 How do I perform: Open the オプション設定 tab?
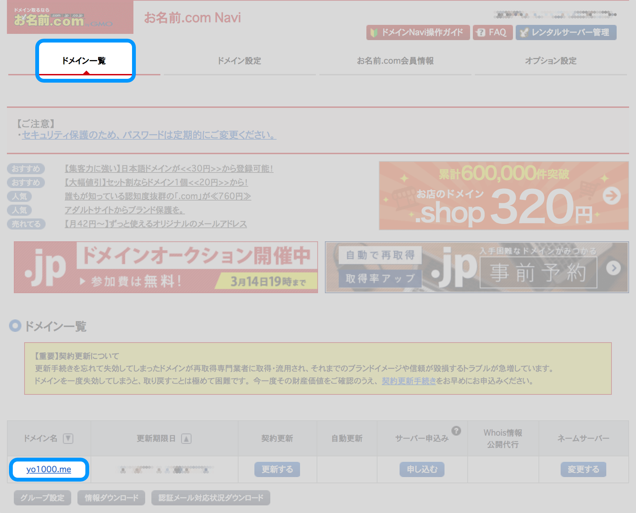(x=551, y=61)
